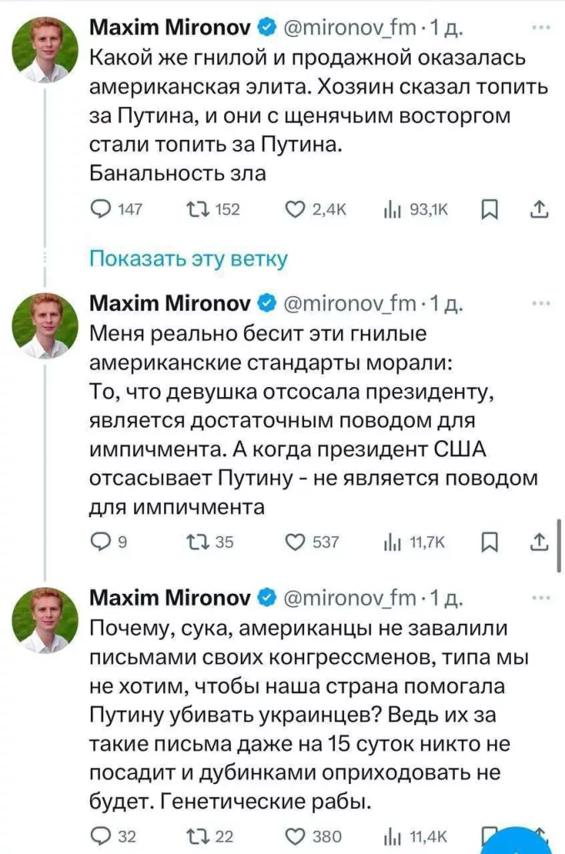Open the reply icon on the bottom tweet
The height and width of the screenshot is (854, 565).
(x=100, y=835)
